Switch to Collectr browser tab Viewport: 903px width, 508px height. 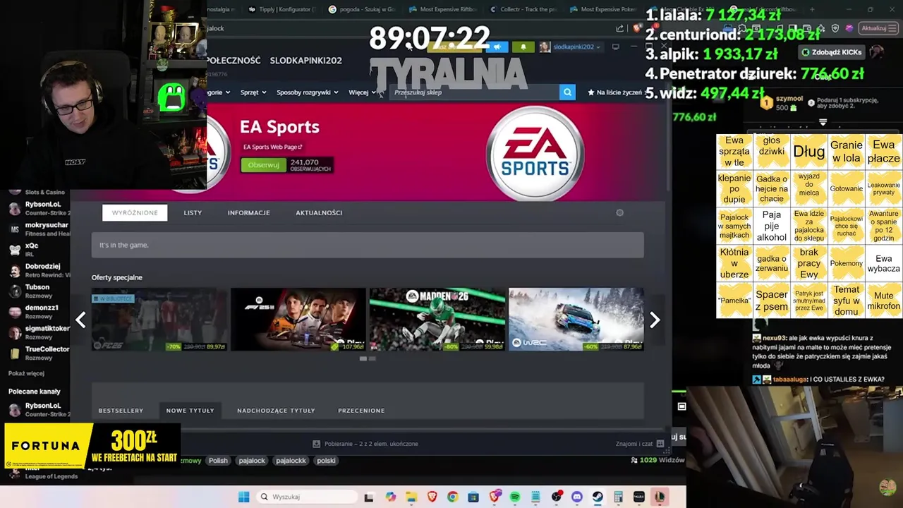point(523,9)
